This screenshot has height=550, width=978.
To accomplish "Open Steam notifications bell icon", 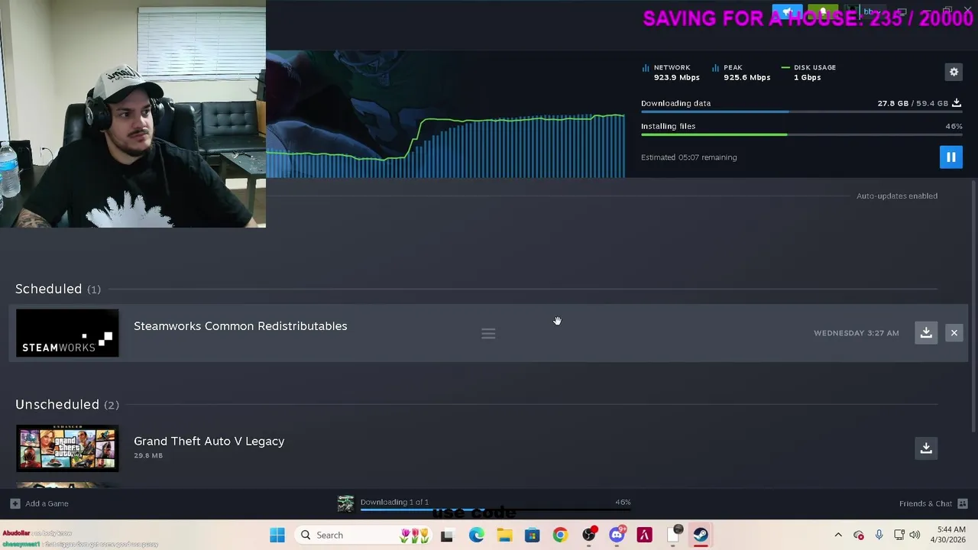I will [x=823, y=12].
